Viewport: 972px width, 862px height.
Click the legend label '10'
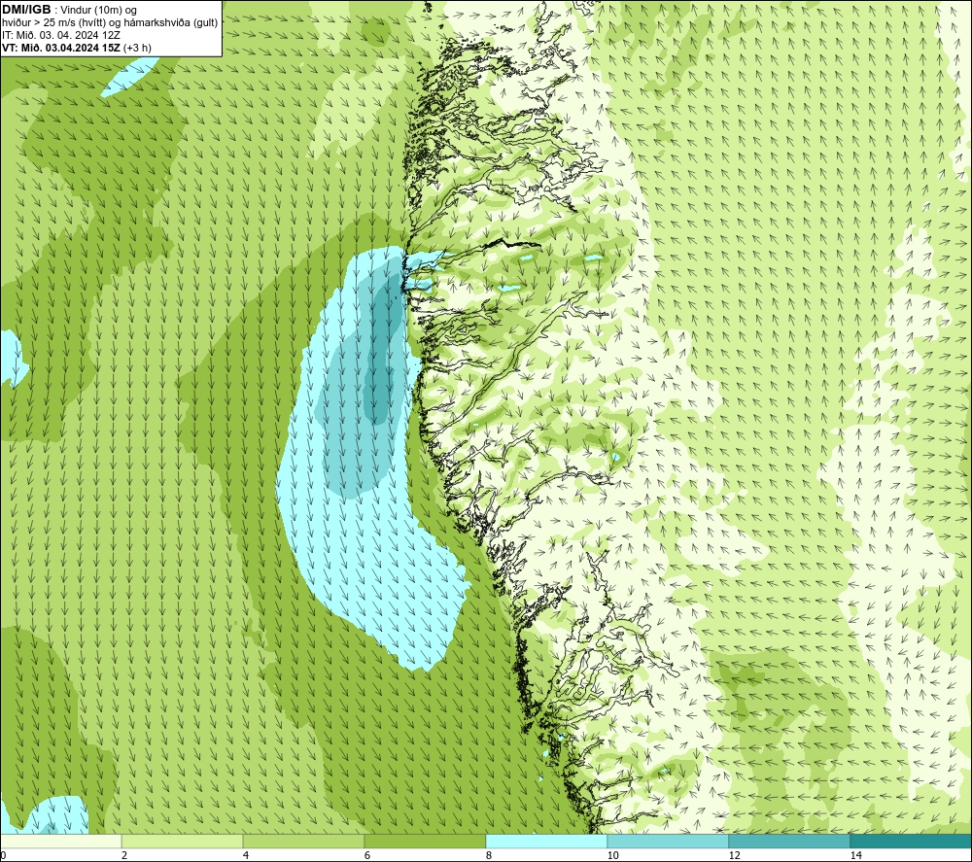tap(612, 855)
